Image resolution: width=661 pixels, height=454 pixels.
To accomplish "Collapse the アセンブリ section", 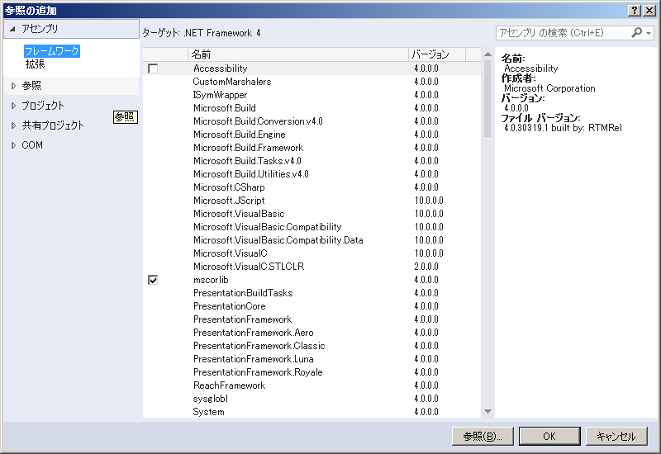I will [12, 29].
